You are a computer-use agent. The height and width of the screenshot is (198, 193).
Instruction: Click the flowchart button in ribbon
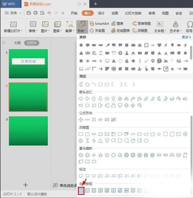click(140, 31)
